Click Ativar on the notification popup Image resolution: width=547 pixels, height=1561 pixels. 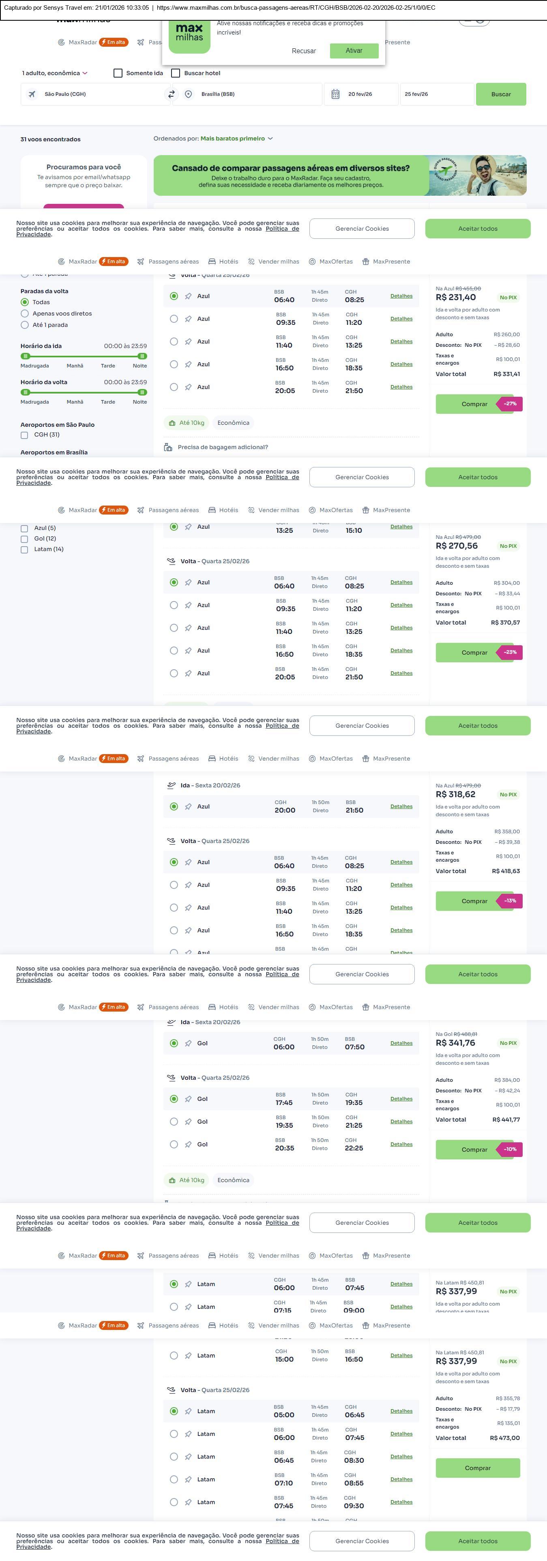point(354,51)
